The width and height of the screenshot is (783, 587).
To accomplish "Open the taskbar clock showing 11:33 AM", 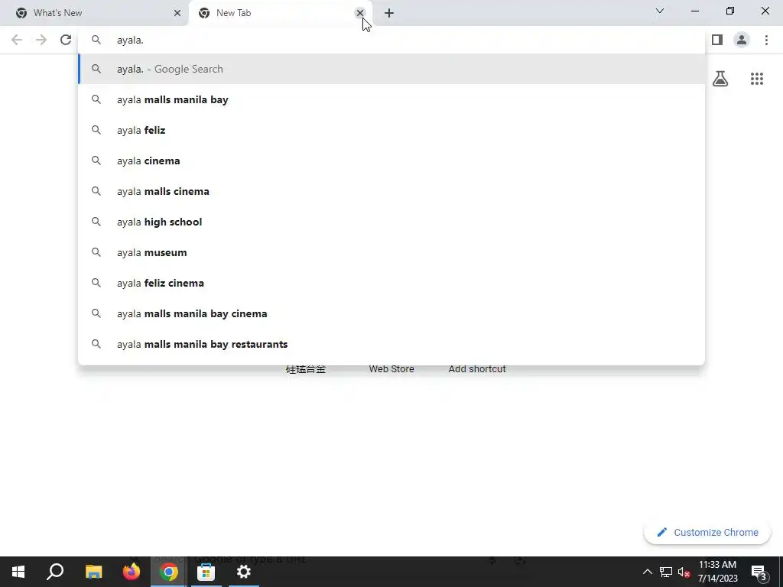I will pos(717,572).
